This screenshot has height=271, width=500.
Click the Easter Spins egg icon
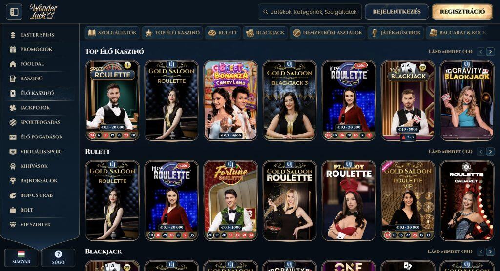point(13,35)
